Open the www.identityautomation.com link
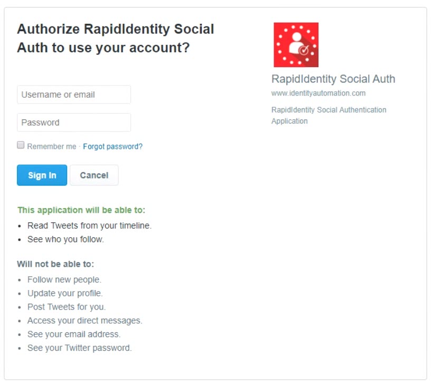432x384 pixels. (x=318, y=93)
